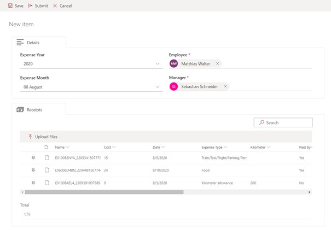Click cost value 15

pos(106,158)
